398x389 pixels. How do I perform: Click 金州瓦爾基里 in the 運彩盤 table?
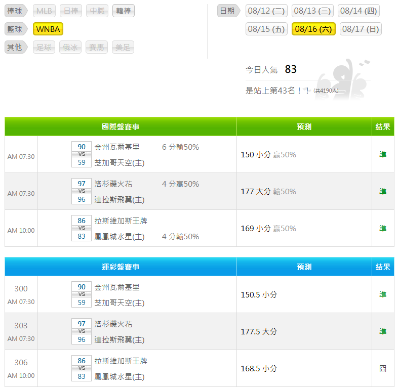pyautogui.click(x=117, y=287)
